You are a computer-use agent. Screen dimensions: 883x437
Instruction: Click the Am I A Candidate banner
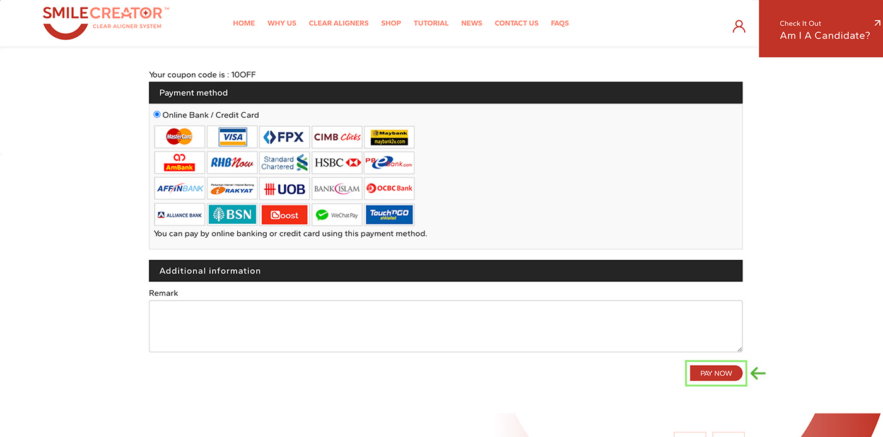pos(821,29)
